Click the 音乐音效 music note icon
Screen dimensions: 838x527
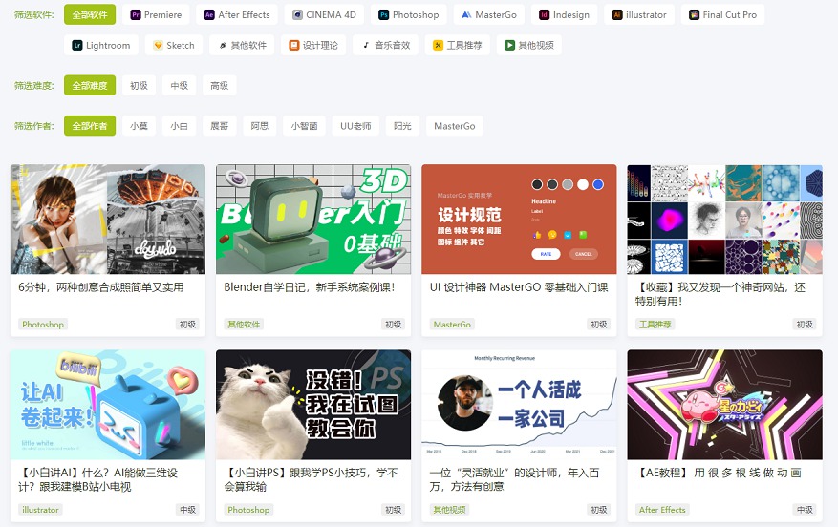[x=366, y=46]
